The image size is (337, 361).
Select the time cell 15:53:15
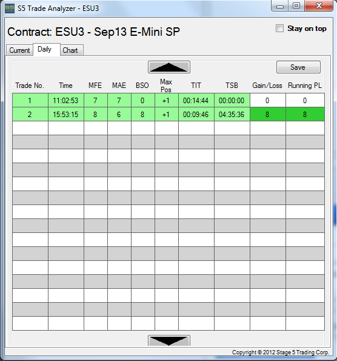(x=66, y=115)
